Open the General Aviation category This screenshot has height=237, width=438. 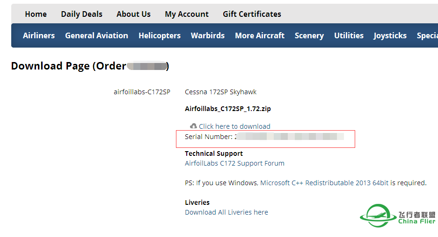97,35
